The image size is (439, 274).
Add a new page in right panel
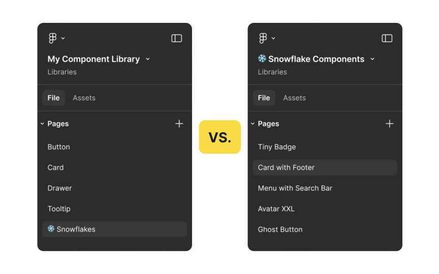point(389,124)
